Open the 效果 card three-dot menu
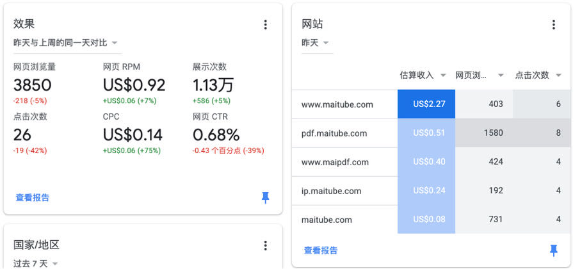 (265, 24)
